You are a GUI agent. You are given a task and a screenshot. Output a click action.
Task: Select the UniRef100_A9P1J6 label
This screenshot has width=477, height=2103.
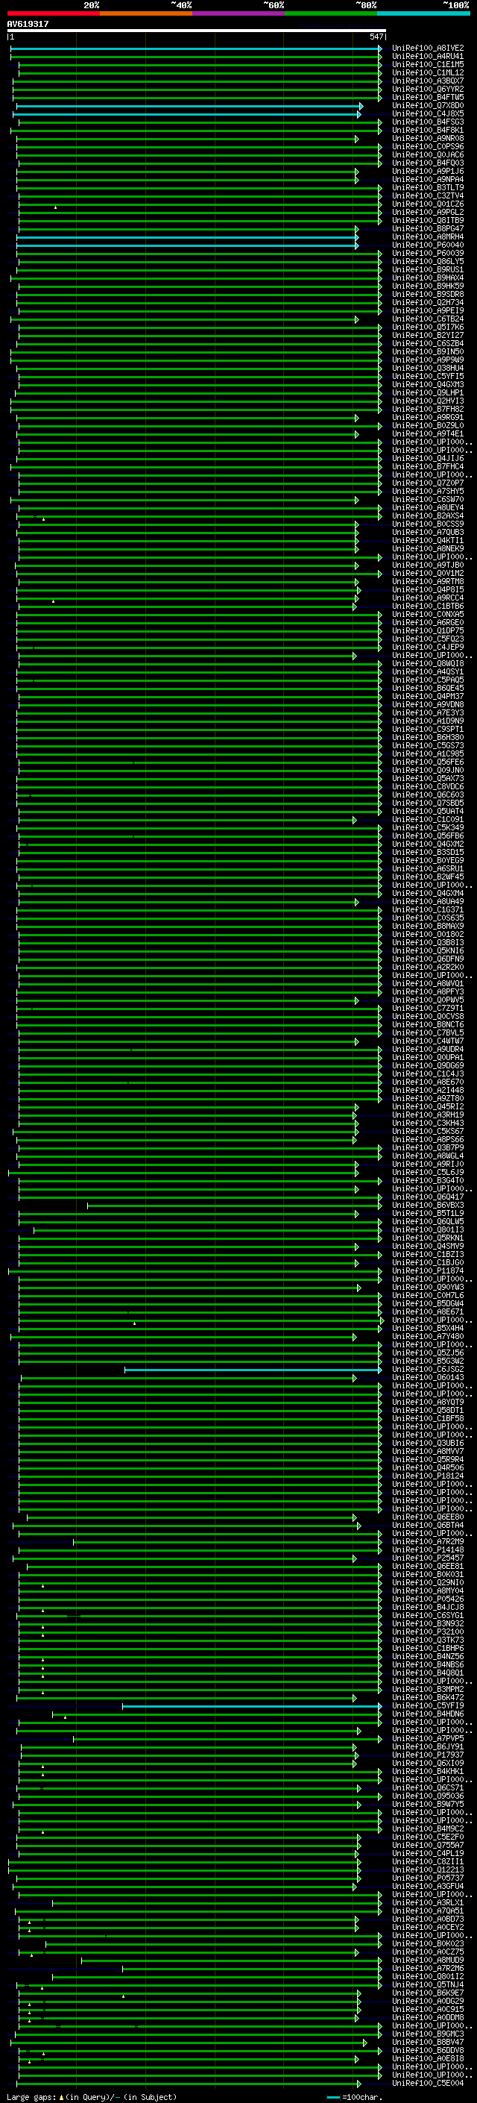pos(428,172)
